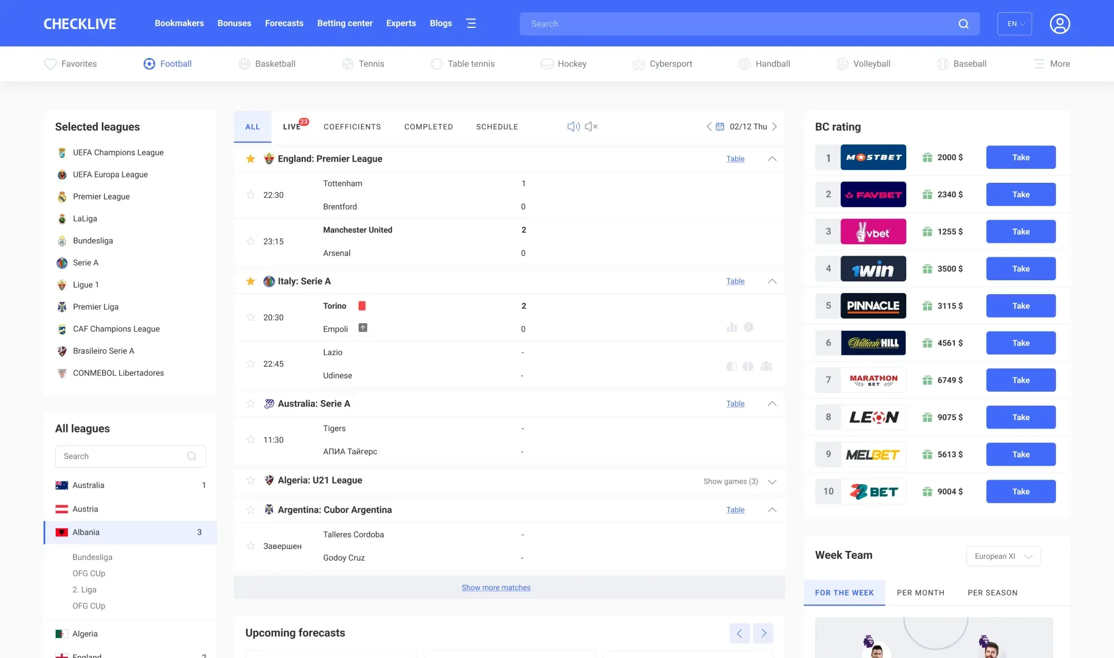This screenshot has width=1114, height=658.
Task: Open the hamburger menu in header
Action: pyautogui.click(x=471, y=23)
